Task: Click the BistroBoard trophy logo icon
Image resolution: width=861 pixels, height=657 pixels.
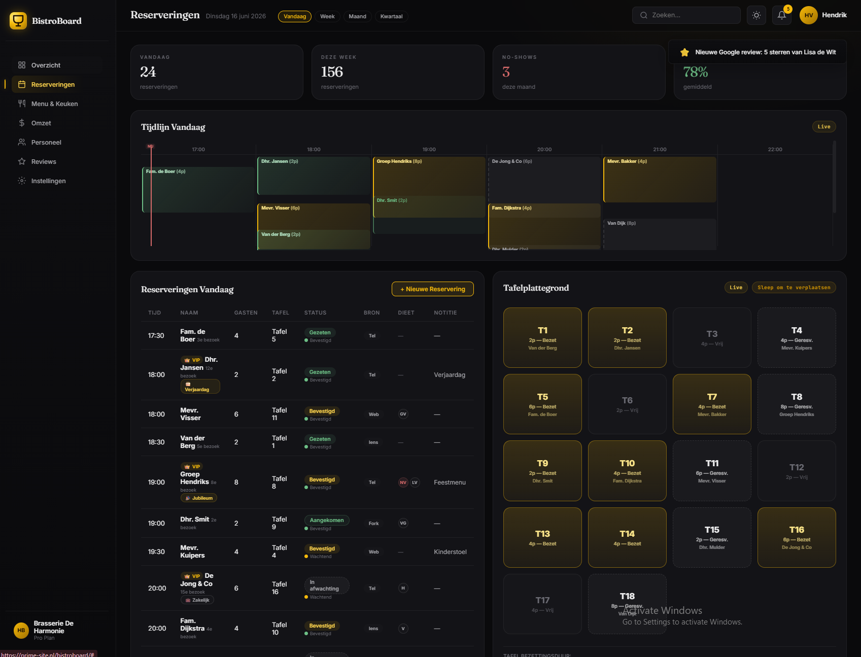Action: [18, 21]
